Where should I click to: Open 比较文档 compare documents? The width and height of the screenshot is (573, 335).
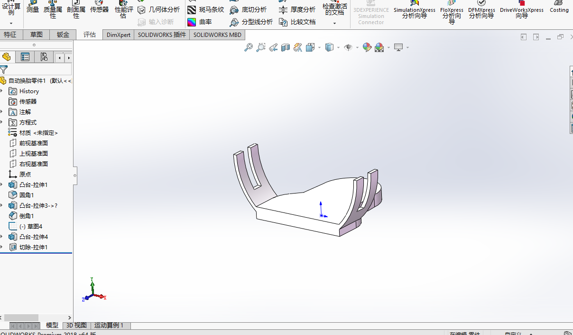(x=297, y=22)
